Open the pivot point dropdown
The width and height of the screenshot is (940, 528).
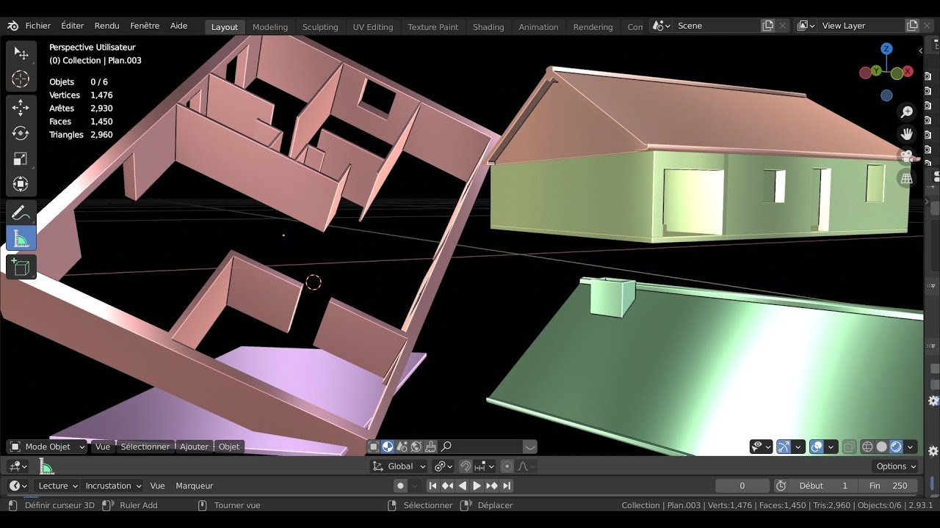coord(444,466)
